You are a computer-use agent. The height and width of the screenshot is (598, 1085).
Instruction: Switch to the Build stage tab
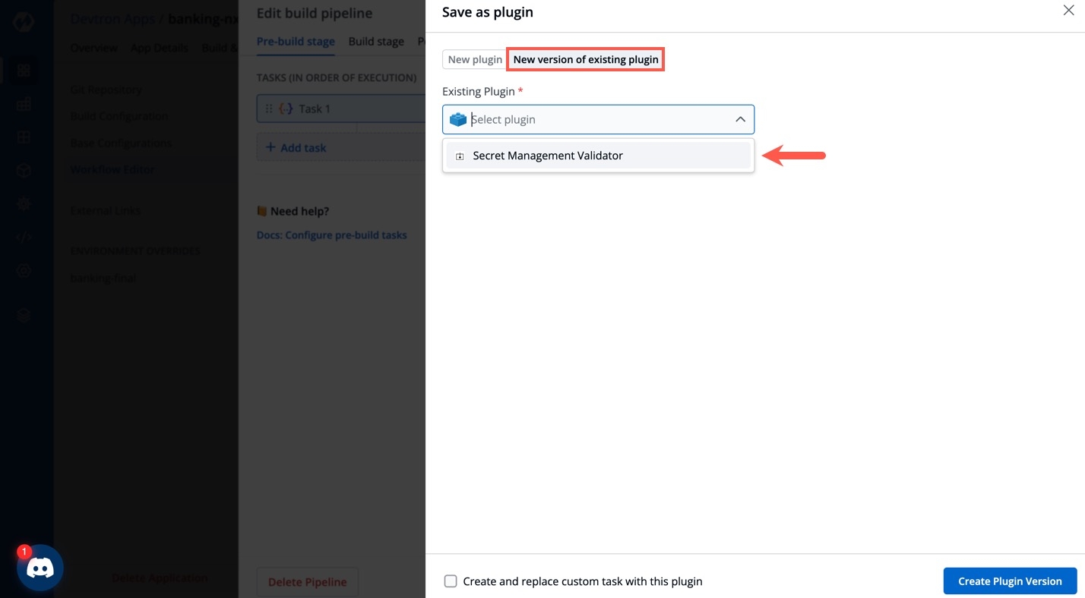[x=376, y=42]
